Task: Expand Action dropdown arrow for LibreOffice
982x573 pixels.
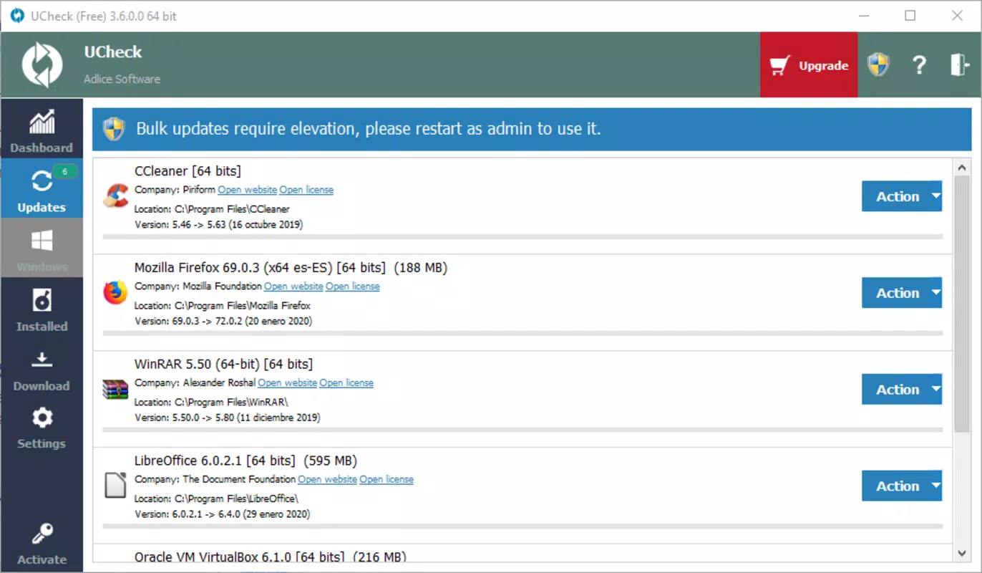Action: point(935,486)
